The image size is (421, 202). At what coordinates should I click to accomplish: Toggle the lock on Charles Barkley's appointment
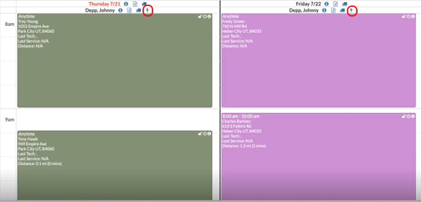[404, 116]
